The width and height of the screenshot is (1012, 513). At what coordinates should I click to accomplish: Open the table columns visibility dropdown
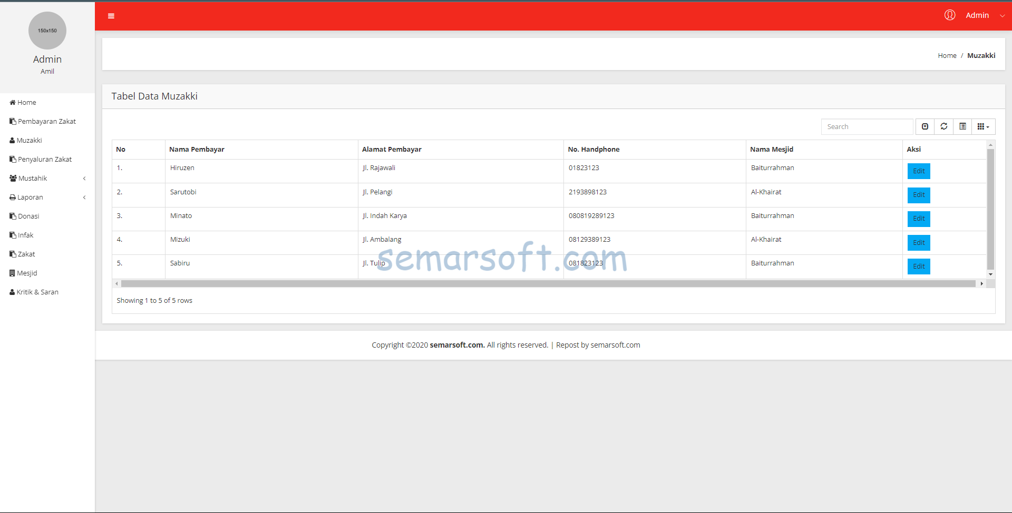(983, 126)
